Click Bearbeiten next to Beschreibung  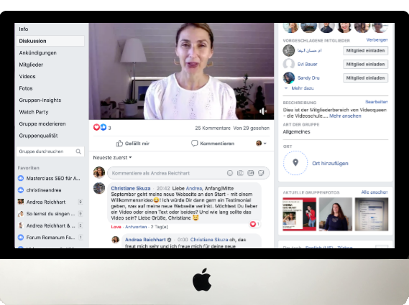point(377,102)
